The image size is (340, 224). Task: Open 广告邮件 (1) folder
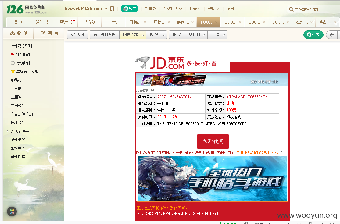[22, 114]
